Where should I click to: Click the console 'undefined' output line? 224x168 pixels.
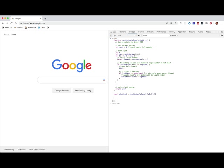pyautogui.click(x=116, y=104)
